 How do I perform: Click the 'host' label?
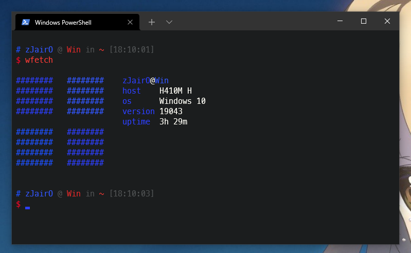coord(132,91)
